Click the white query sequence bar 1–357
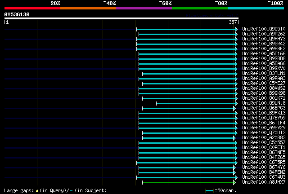The height and width of the screenshot is (194, 288). click(121, 18)
